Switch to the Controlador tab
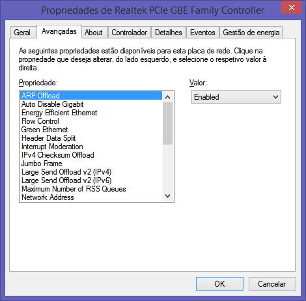Image resolution: width=306 pixels, height=301 pixels. 130,33
